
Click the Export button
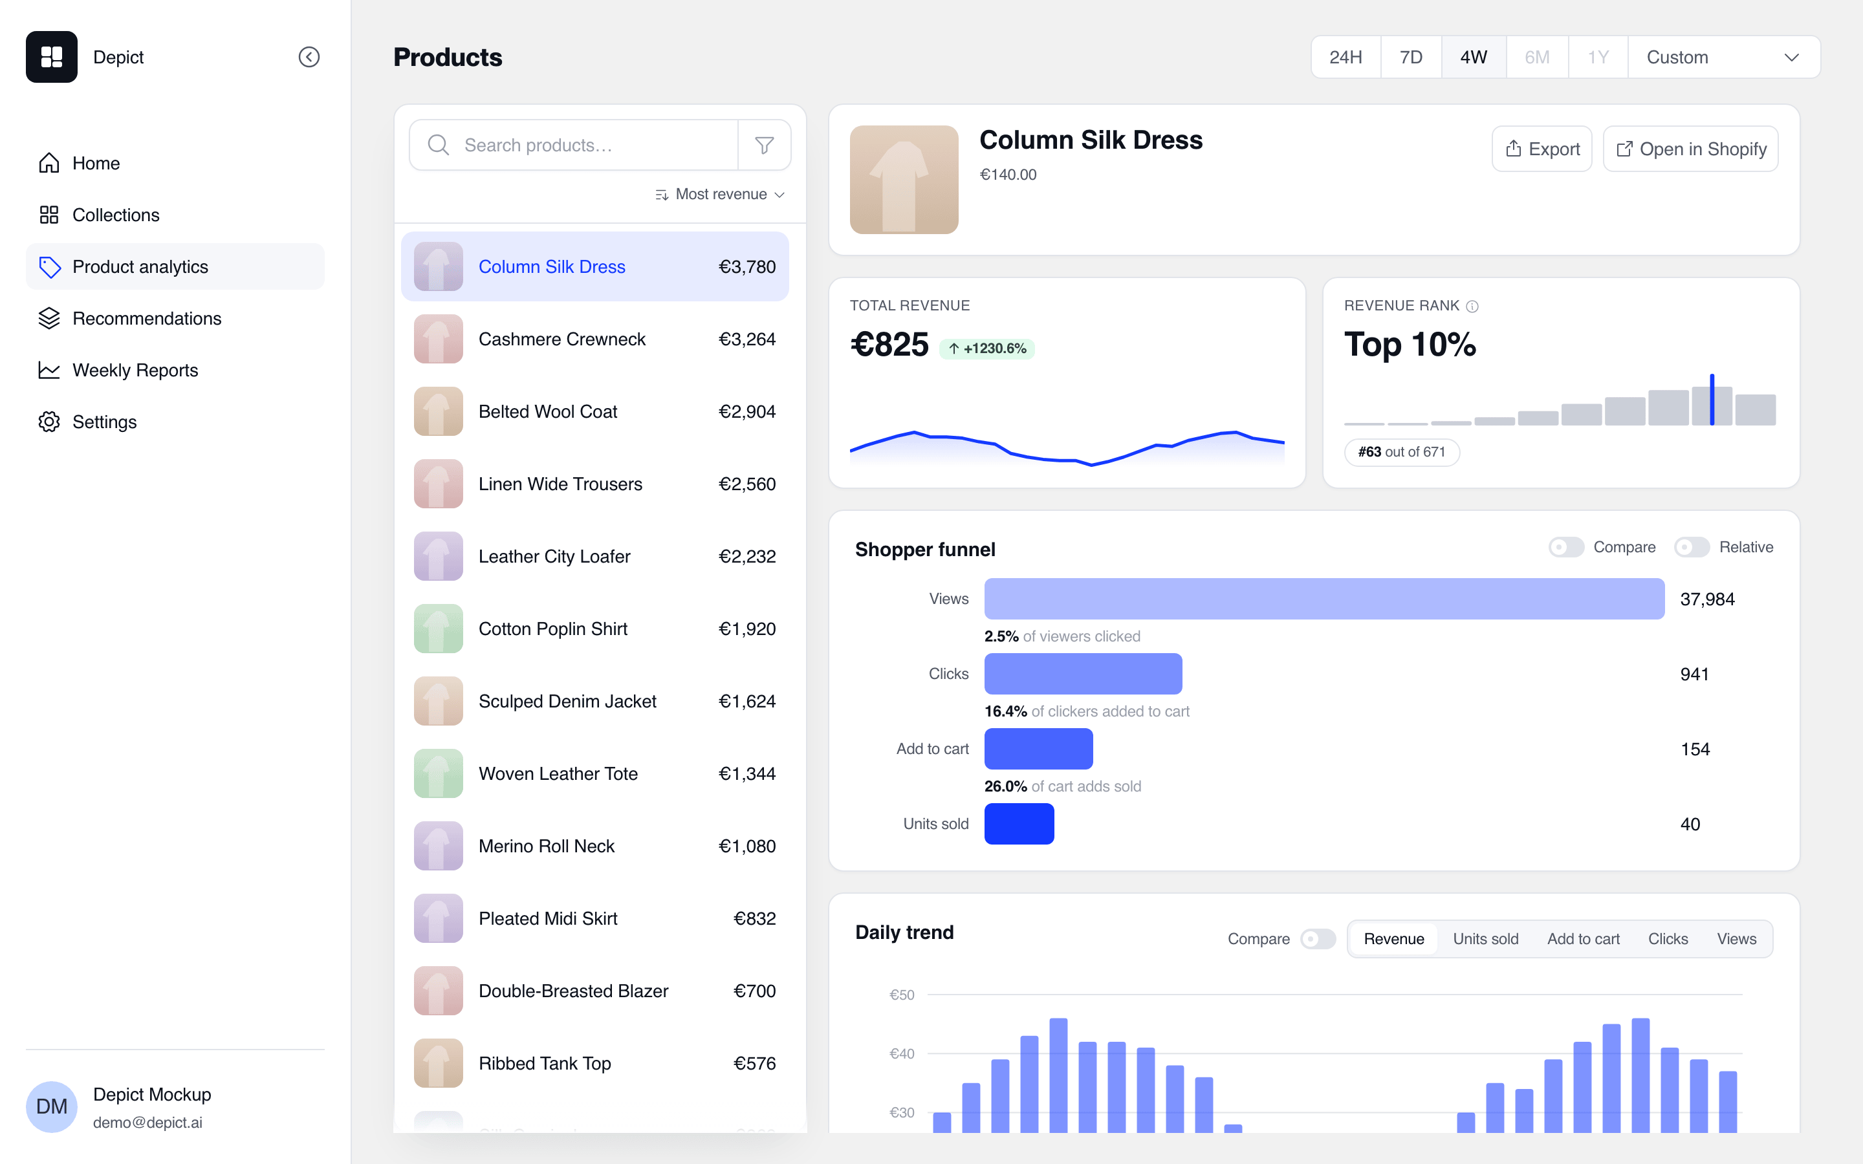1542,149
